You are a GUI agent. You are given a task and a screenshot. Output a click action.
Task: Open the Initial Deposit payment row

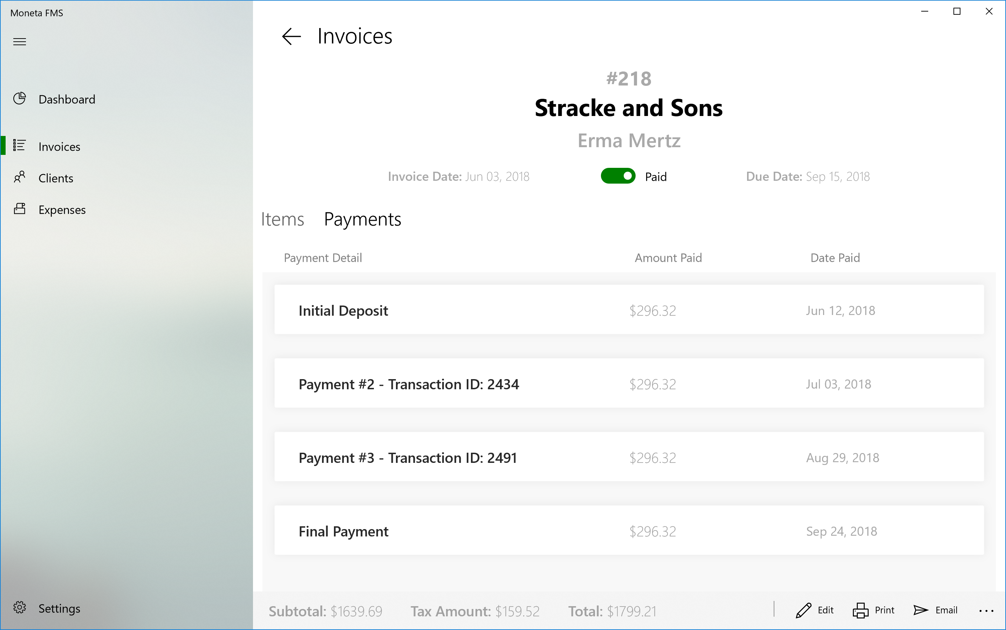click(x=629, y=310)
